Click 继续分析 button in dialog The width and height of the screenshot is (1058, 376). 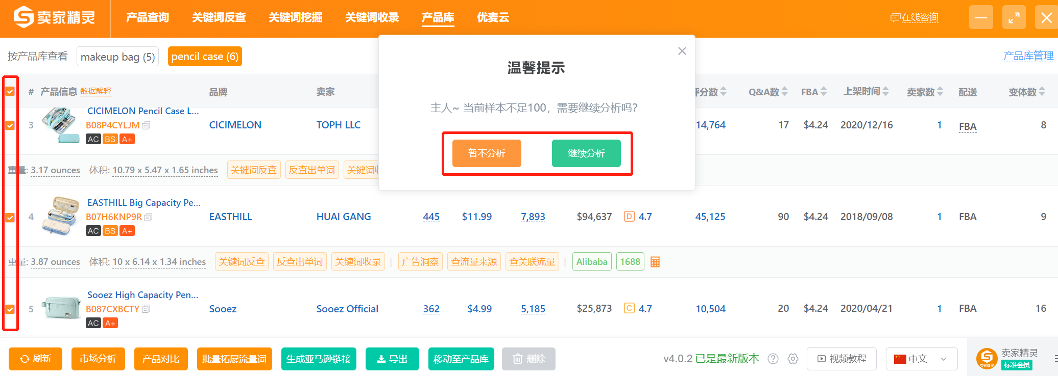pos(586,153)
